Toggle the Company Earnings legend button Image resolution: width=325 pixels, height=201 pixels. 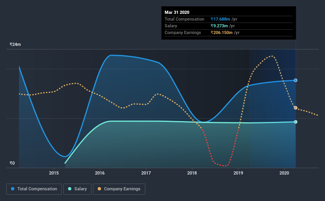(x=119, y=189)
